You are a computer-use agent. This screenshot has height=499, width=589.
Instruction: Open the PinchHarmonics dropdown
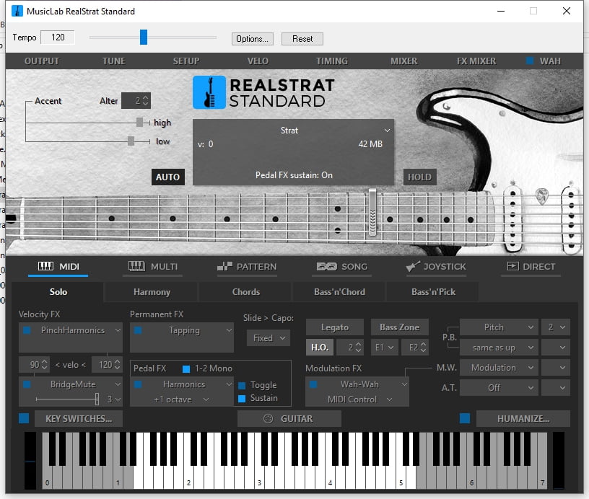[x=118, y=330]
